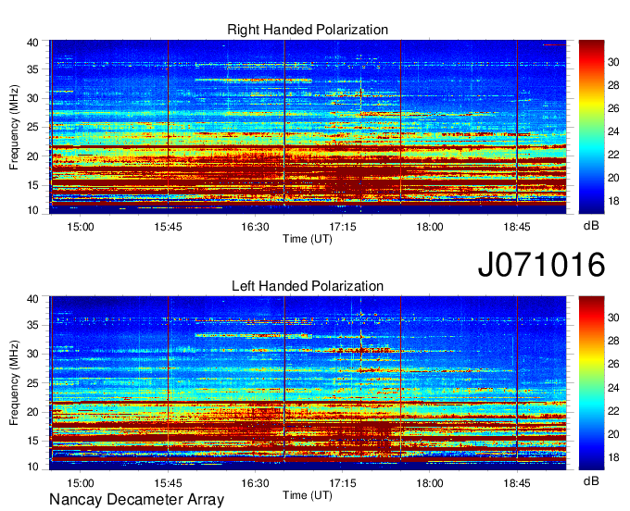Click the 18 dB label on top colorbar
Screen dimensions: 630x511
[613, 201]
